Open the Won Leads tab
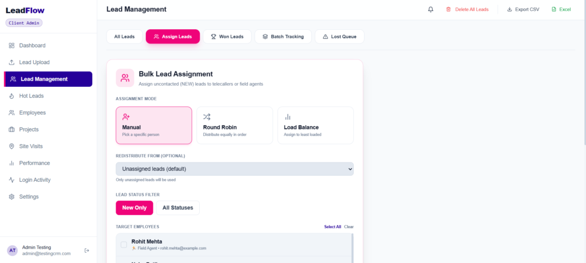 (x=227, y=37)
